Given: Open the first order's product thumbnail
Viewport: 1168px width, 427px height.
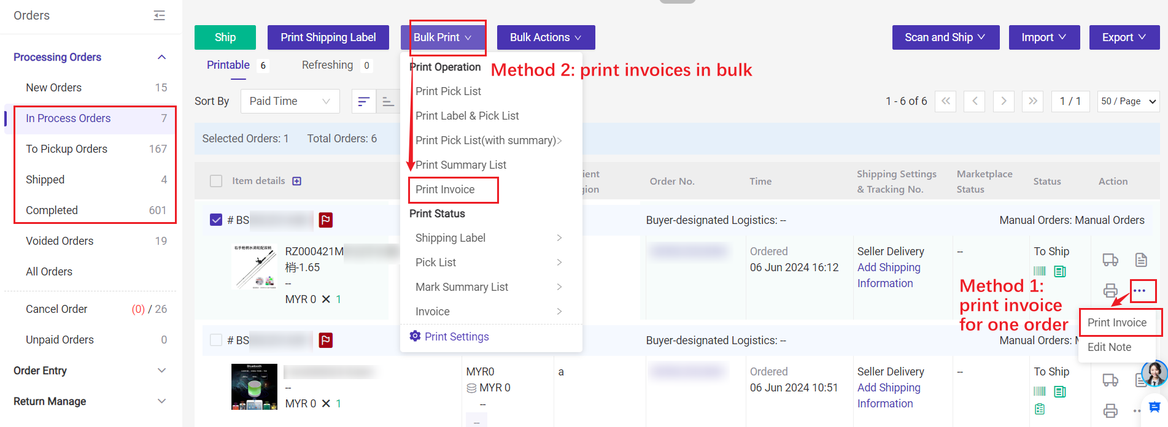Looking at the screenshot, I should pos(255,266).
